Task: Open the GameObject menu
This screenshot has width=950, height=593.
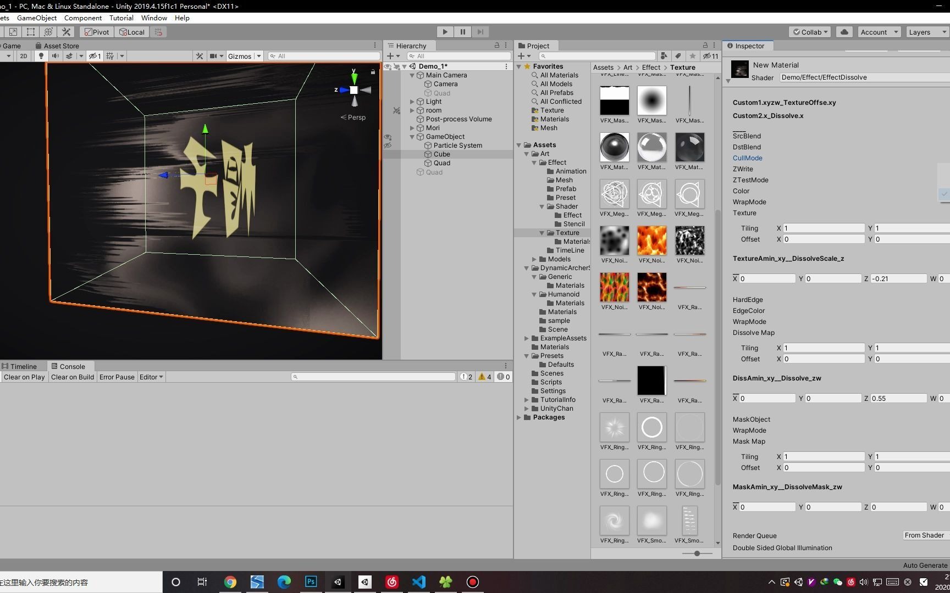Action: tap(37, 18)
